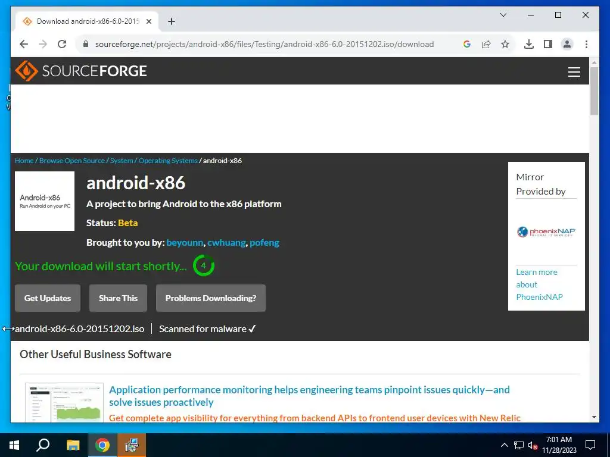Image resolution: width=610 pixels, height=457 pixels.
Task: Open pofeng's profile link
Action: (x=264, y=243)
